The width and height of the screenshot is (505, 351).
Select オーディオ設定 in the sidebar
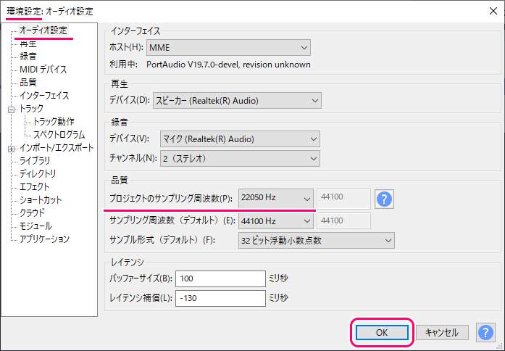(x=43, y=30)
